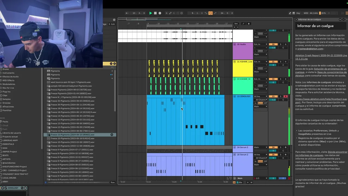This screenshot has height=196, width=348.
Task: Open the crashes@ableton.com link
Action: click(310, 49)
